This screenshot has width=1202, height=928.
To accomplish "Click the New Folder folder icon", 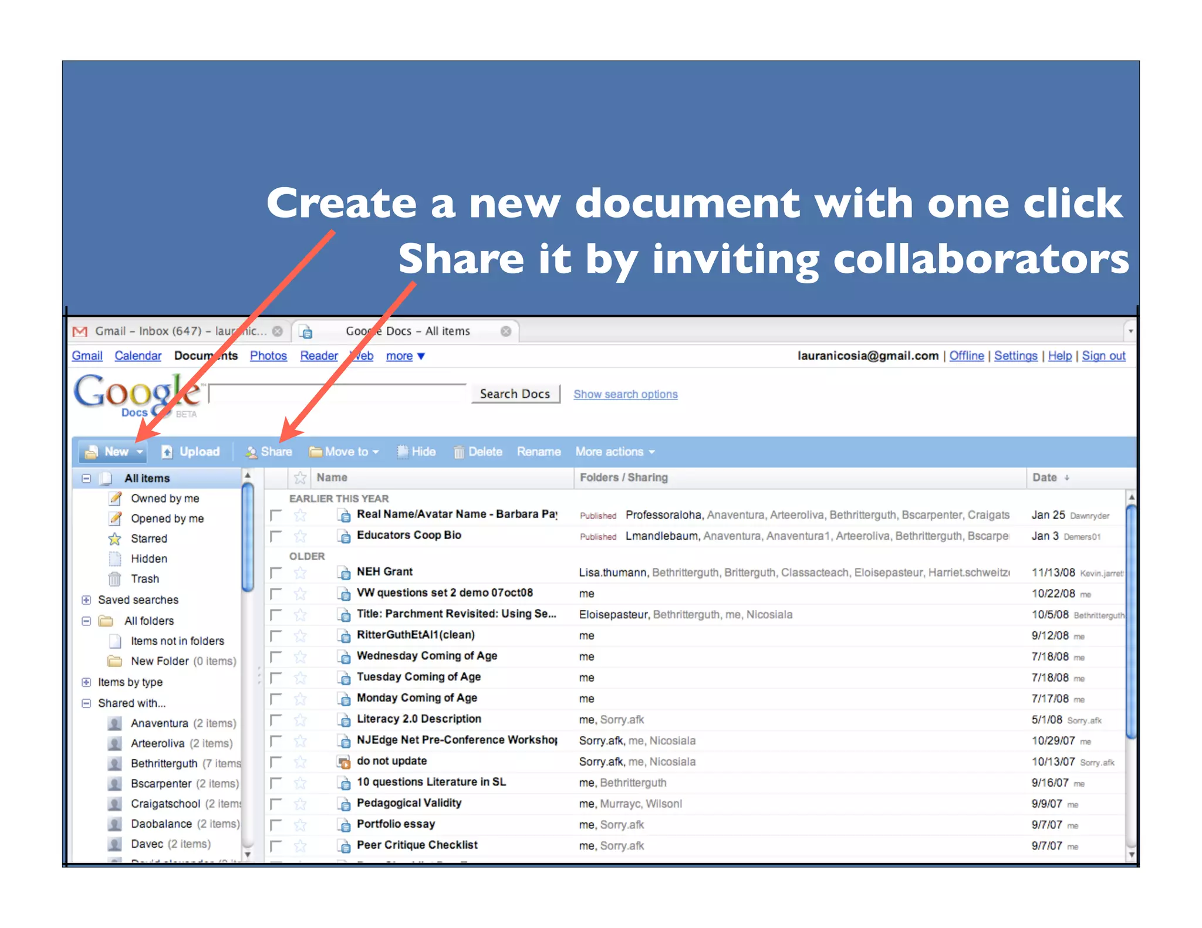I will pos(115,661).
